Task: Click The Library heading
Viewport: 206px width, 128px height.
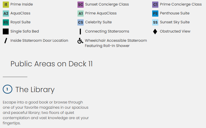Action: [35, 90]
